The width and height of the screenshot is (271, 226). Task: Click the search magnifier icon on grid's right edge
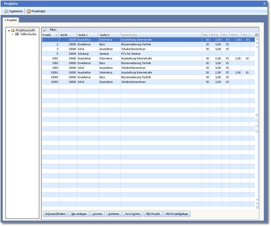coord(257,120)
